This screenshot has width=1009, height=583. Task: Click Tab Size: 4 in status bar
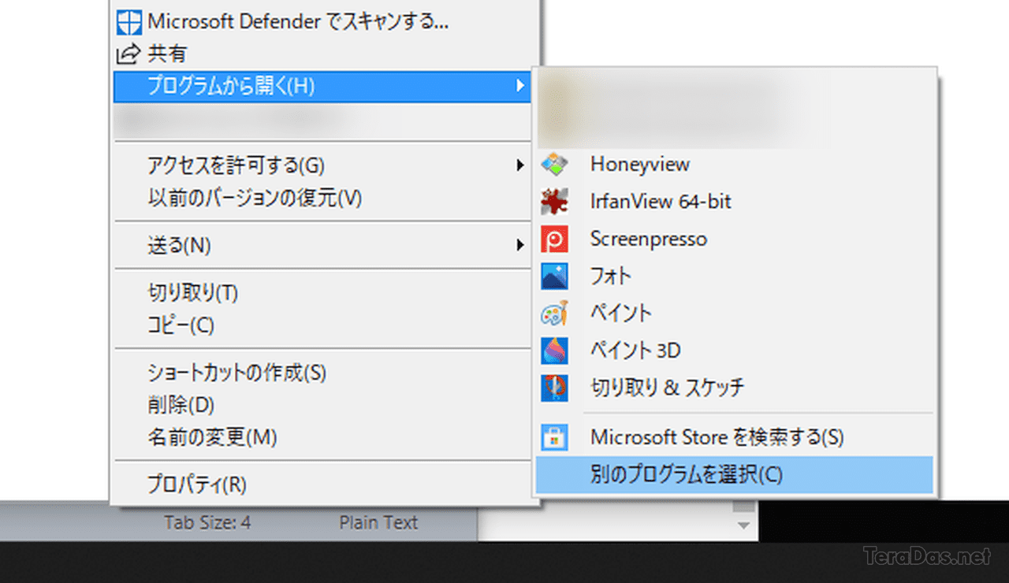click(x=208, y=522)
